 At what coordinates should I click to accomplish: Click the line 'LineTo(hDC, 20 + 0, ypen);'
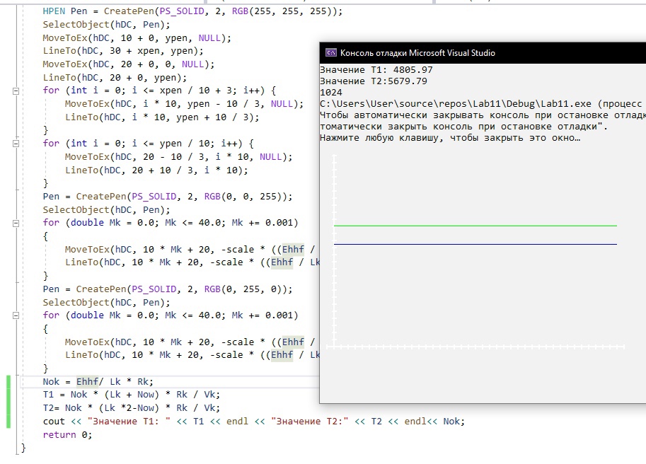(115, 77)
